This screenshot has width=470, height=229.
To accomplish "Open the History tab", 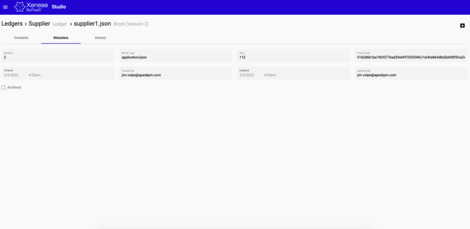I will tap(100, 38).
